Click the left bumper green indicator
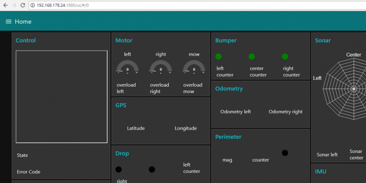366x183 pixels. (x=218, y=56)
